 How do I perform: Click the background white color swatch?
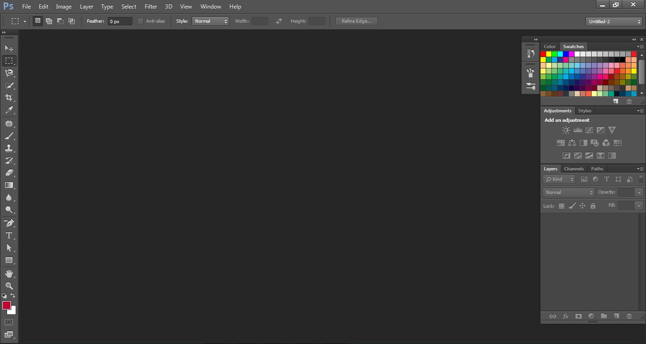coord(13,311)
